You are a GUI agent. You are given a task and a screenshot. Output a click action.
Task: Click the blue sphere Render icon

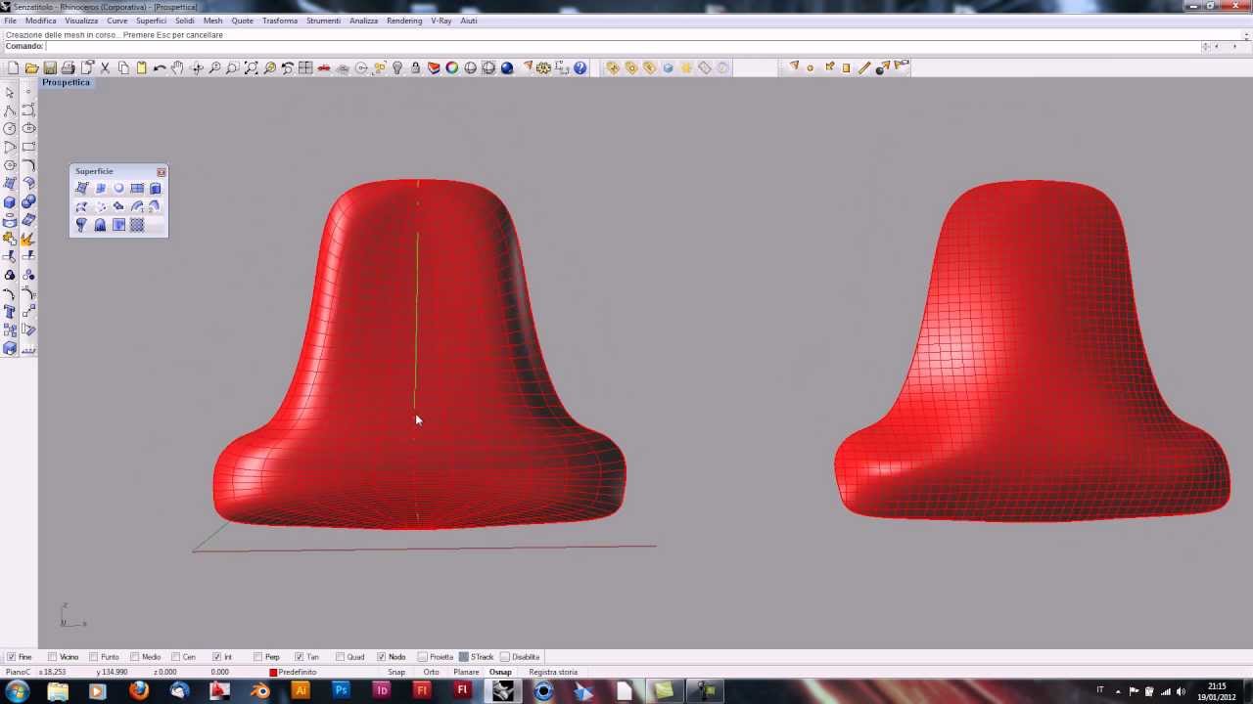(x=507, y=67)
